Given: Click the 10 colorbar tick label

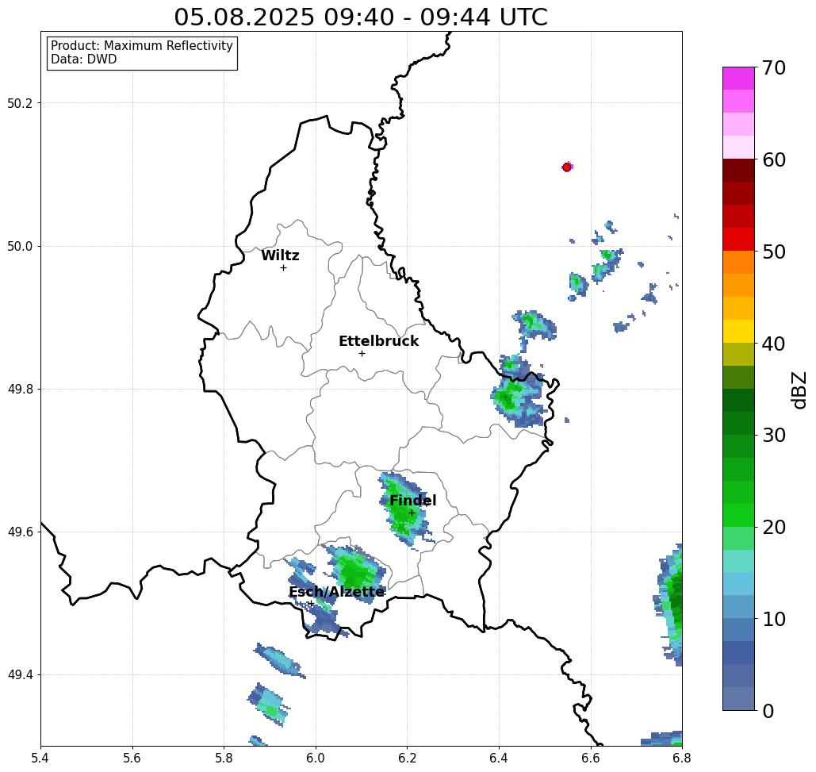Looking at the screenshot, I should [774, 619].
